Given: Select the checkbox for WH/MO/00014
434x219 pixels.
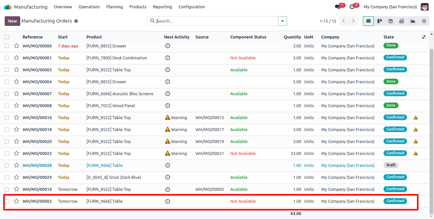Looking at the screenshot, I should pyautogui.click(x=7, y=189).
